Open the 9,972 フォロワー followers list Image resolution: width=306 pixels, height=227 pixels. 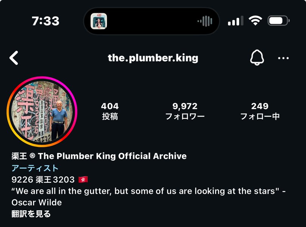(185, 111)
